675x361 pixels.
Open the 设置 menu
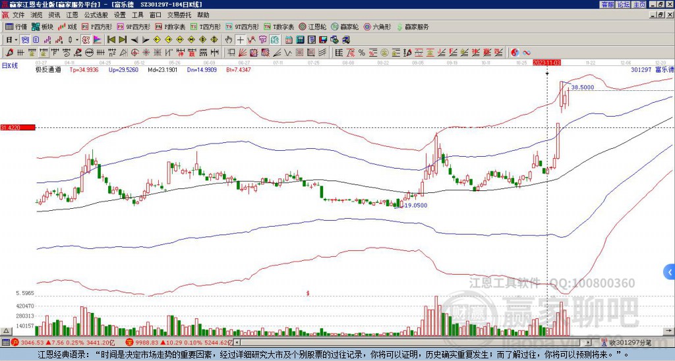point(120,15)
